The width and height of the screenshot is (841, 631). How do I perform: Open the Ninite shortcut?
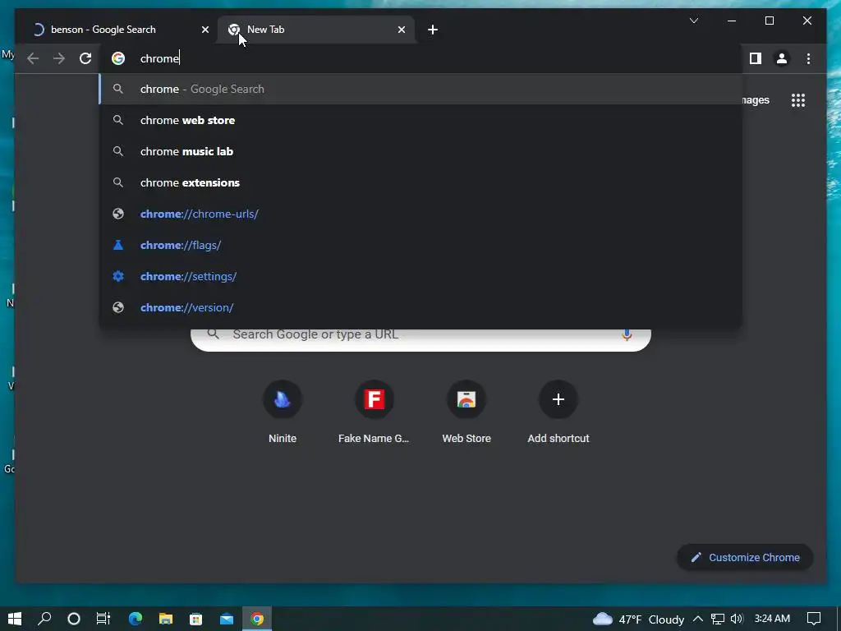point(283,412)
